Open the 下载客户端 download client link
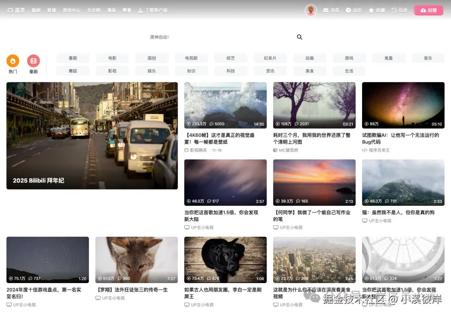The image size is (451, 314). (153, 10)
